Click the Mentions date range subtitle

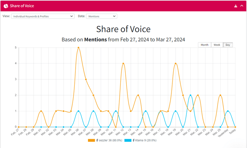tap(123, 40)
